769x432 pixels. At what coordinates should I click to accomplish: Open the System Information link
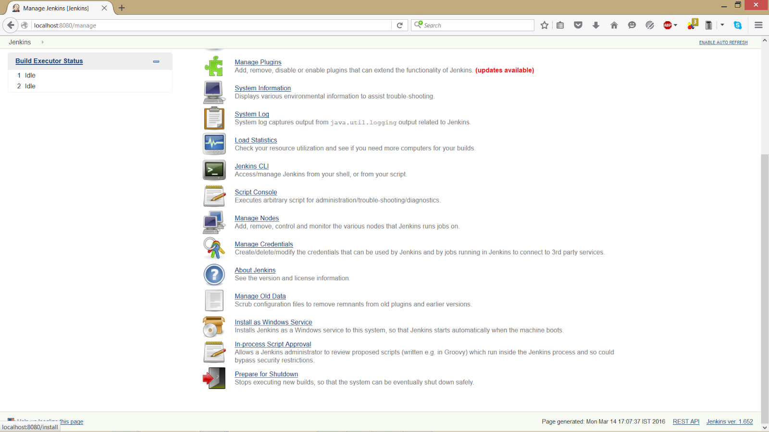(262, 88)
